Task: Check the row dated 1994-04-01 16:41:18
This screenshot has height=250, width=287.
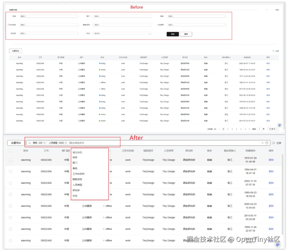Action: [x=10, y=171]
